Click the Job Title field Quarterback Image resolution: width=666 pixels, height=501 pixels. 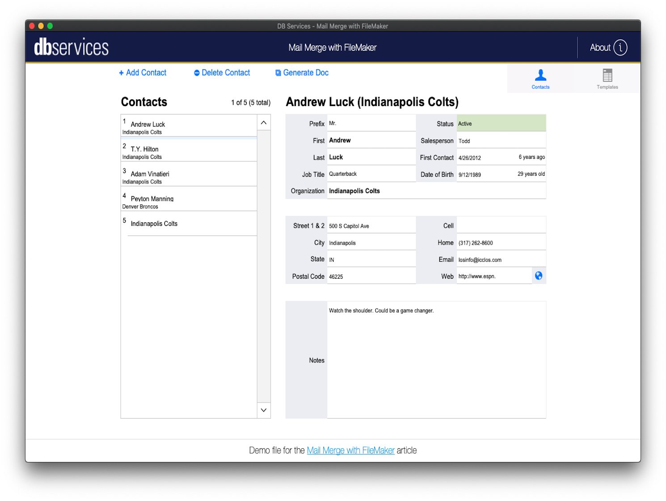tap(371, 174)
